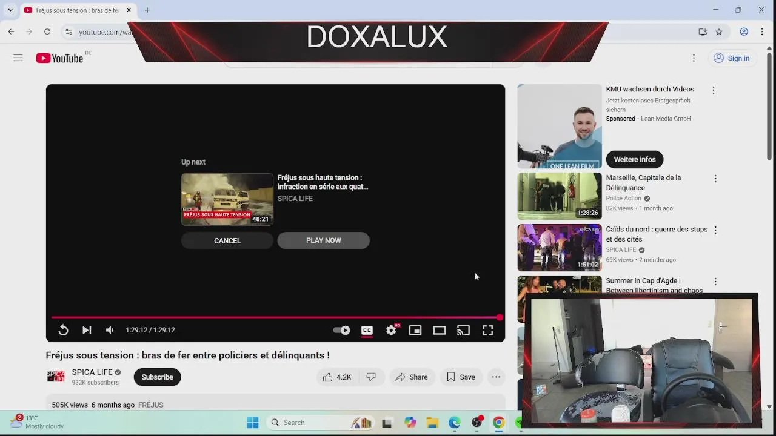The image size is (776, 436).
Task: Click the Sign in button
Action: [x=732, y=58]
